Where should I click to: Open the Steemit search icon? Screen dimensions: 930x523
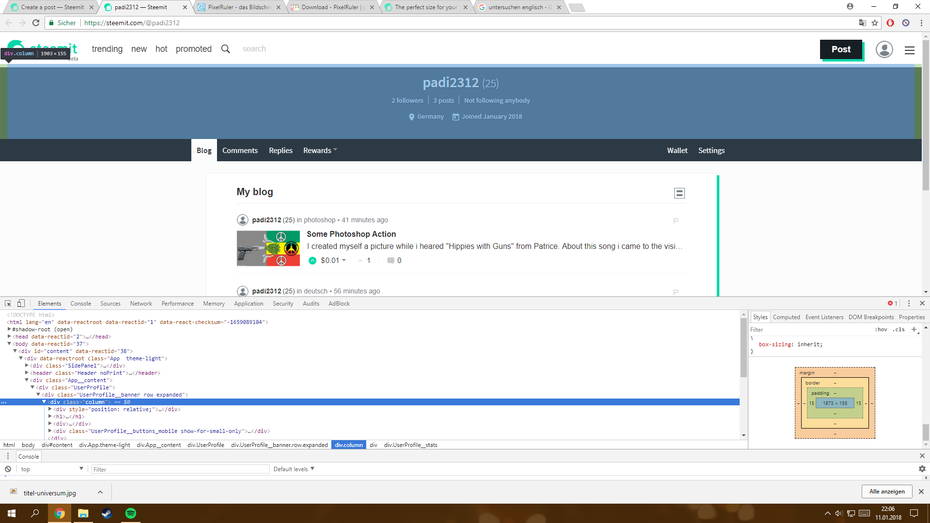pyautogui.click(x=225, y=48)
